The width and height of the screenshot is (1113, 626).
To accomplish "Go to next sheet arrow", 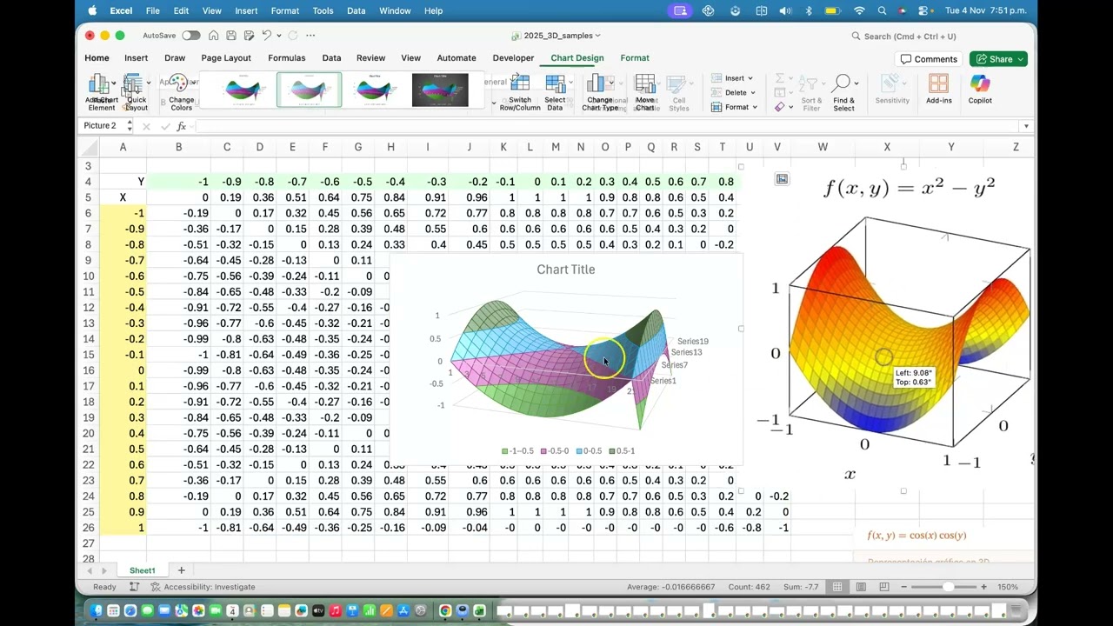I will (103, 570).
